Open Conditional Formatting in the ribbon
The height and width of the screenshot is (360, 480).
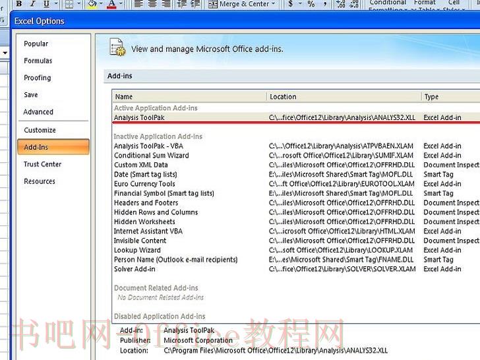click(388, 5)
